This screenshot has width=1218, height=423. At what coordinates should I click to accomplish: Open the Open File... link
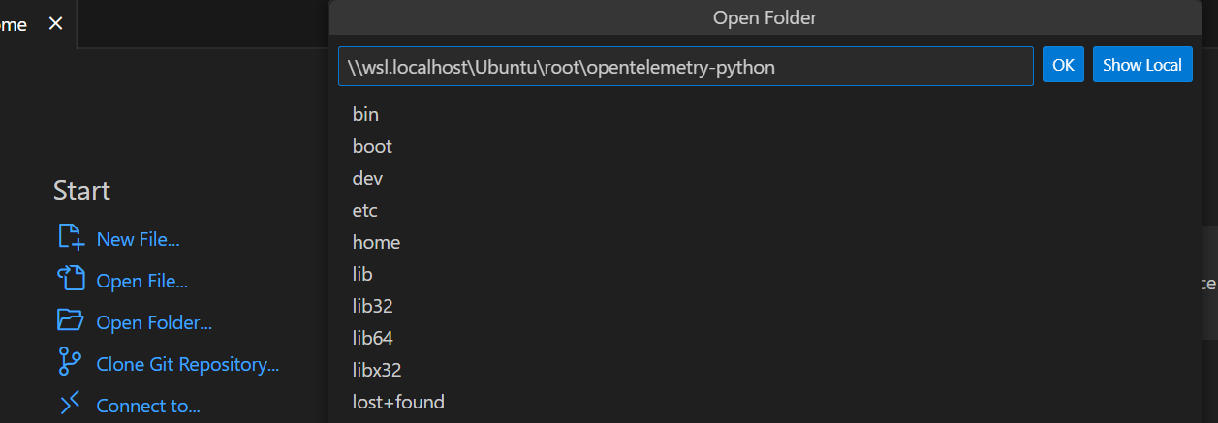coord(142,282)
